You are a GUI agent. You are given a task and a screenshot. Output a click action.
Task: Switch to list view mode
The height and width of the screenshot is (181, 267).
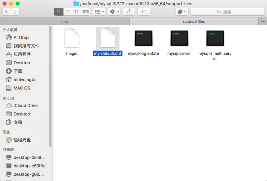pyautogui.click(x=68, y=12)
